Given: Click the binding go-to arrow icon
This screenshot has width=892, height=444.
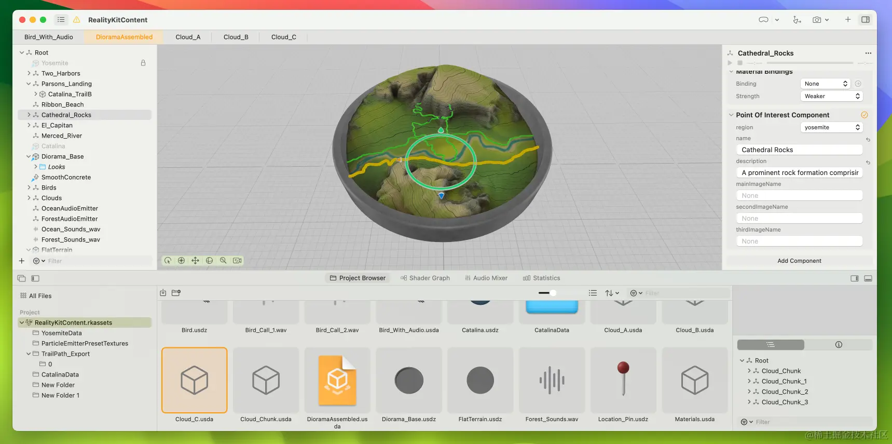Looking at the screenshot, I should click(858, 84).
